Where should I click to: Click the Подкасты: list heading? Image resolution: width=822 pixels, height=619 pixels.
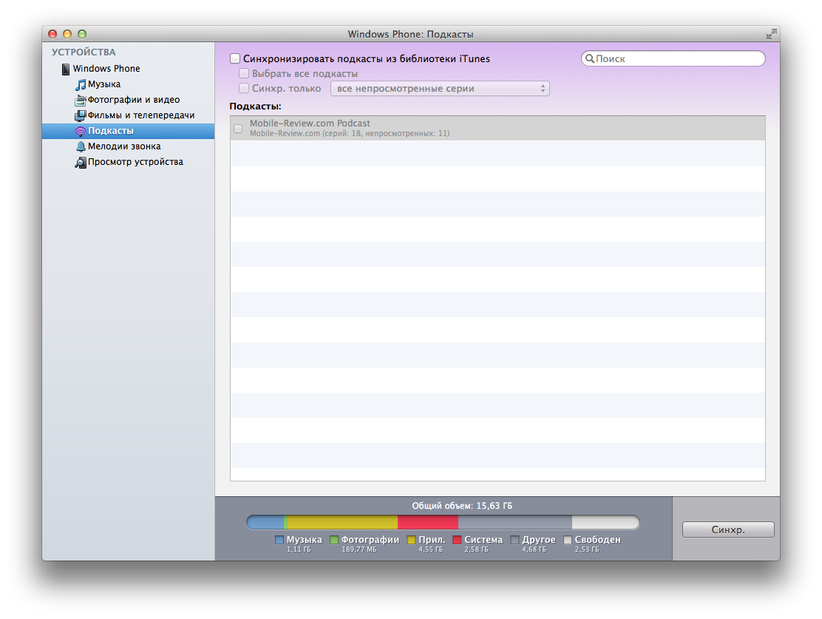click(255, 106)
